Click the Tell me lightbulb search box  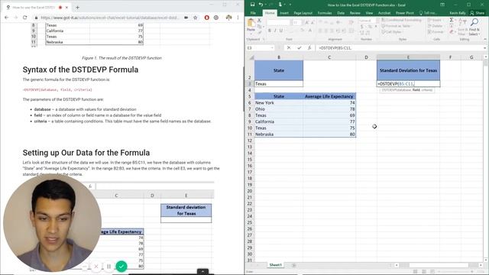[x=428, y=13]
